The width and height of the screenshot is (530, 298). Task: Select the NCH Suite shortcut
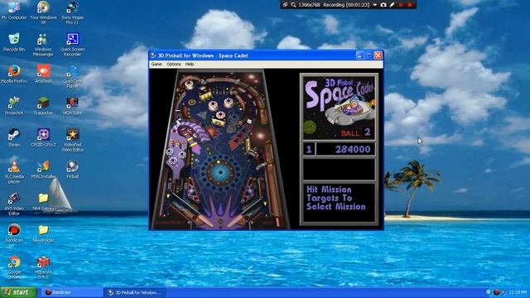tap(72, 106)
